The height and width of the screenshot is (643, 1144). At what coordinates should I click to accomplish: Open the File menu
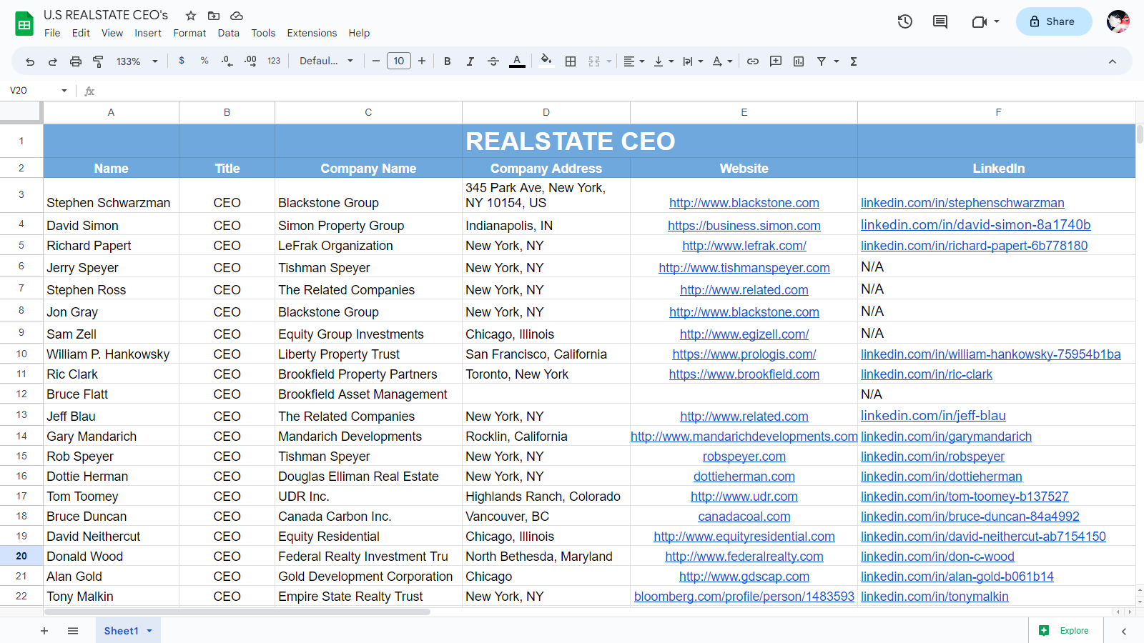click(x=52, y=33)
